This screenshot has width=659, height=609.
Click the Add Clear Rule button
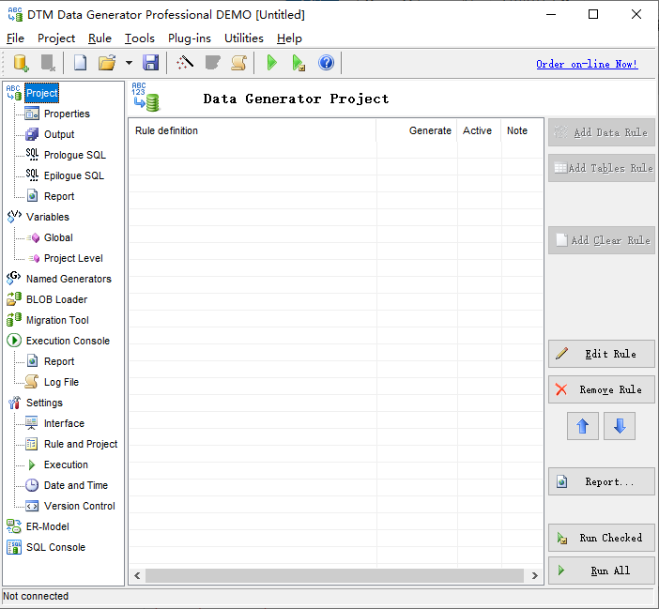tap(602, 240)
